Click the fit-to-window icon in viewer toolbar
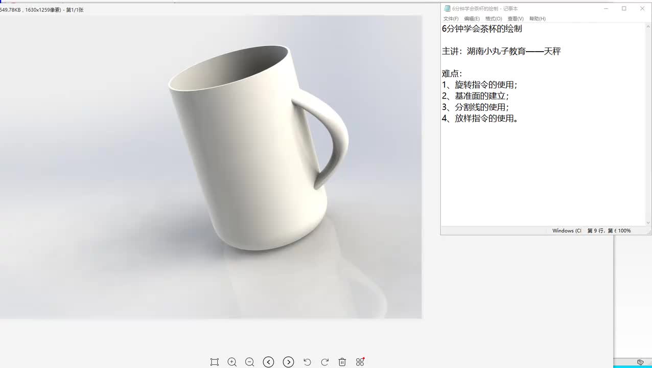Screen dimensions: 652x368 pyautogui.click(x=215, y=362)
